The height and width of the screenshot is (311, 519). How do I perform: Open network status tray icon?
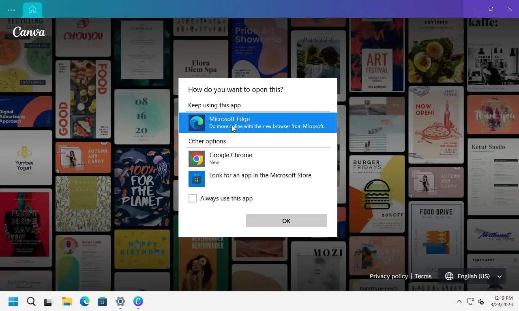pyautogui.click(x=470, y=301)
